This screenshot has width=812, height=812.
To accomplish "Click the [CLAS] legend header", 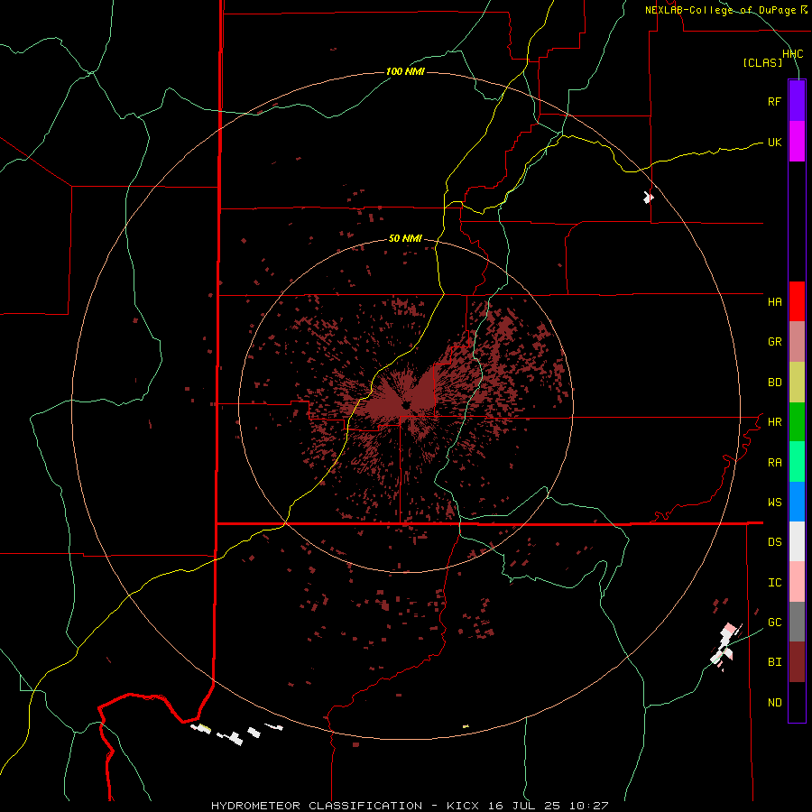I will (762, 62).
